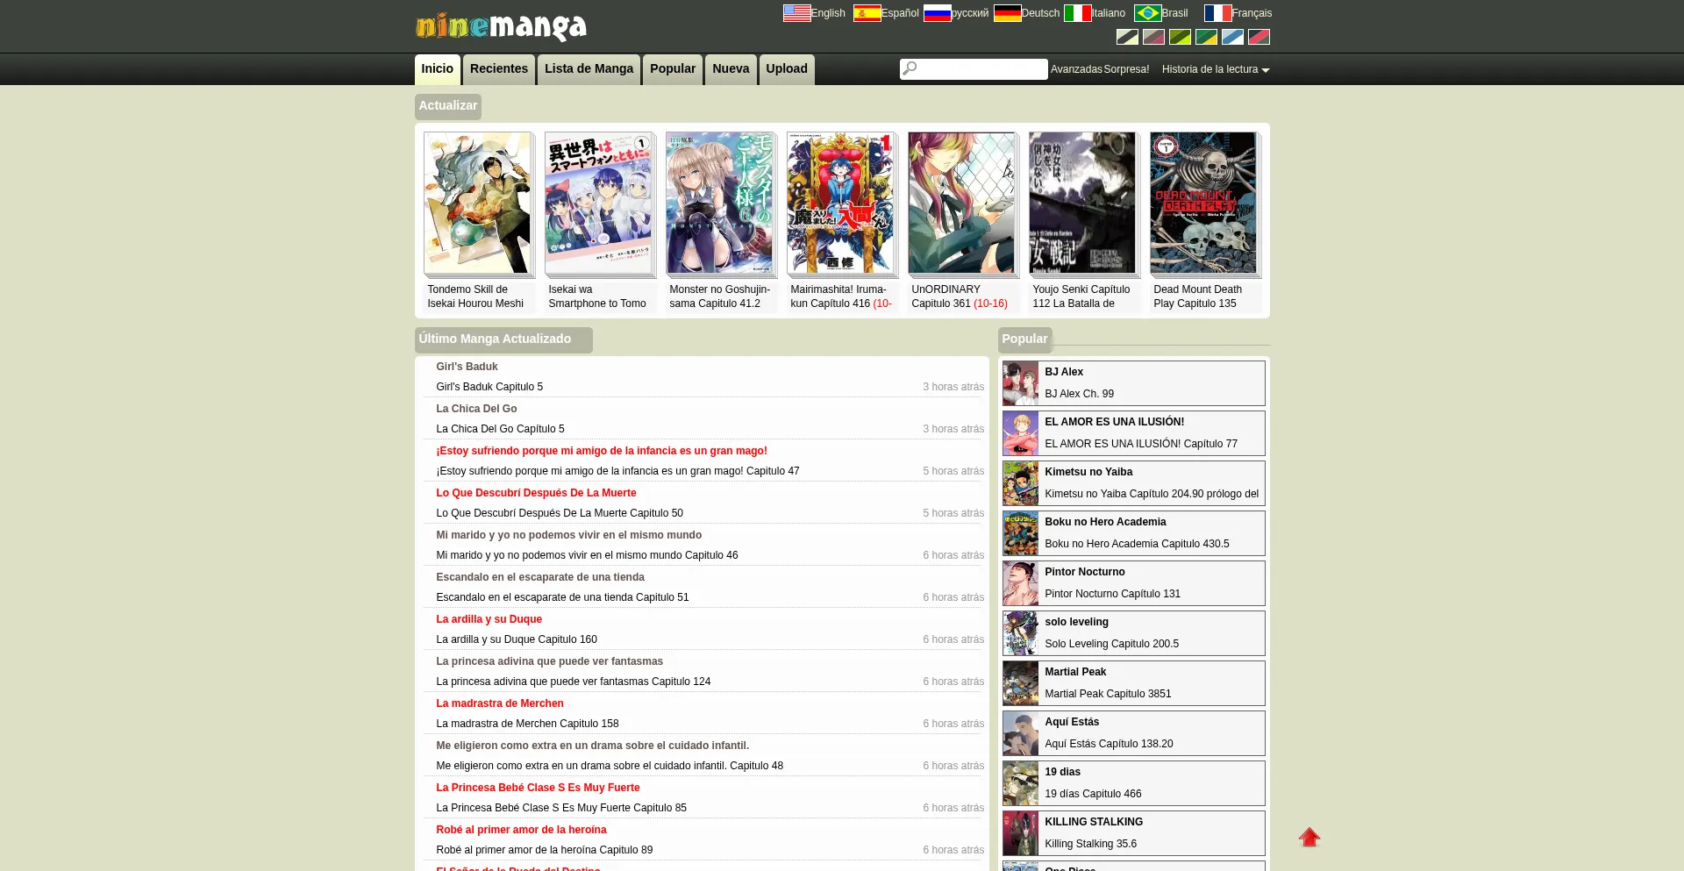Screen dimensions: 1684x871
Task: Pick the French flag icon
Action: 1217,13
